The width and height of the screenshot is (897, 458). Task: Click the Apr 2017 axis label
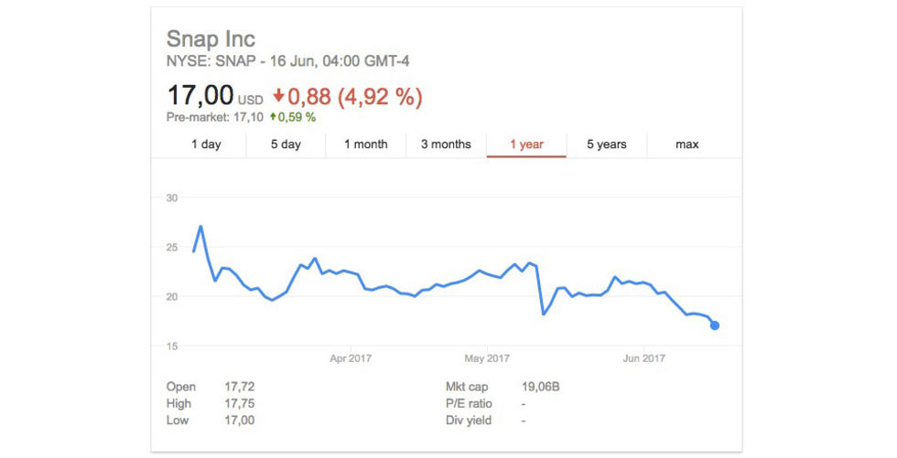(351, 358)
